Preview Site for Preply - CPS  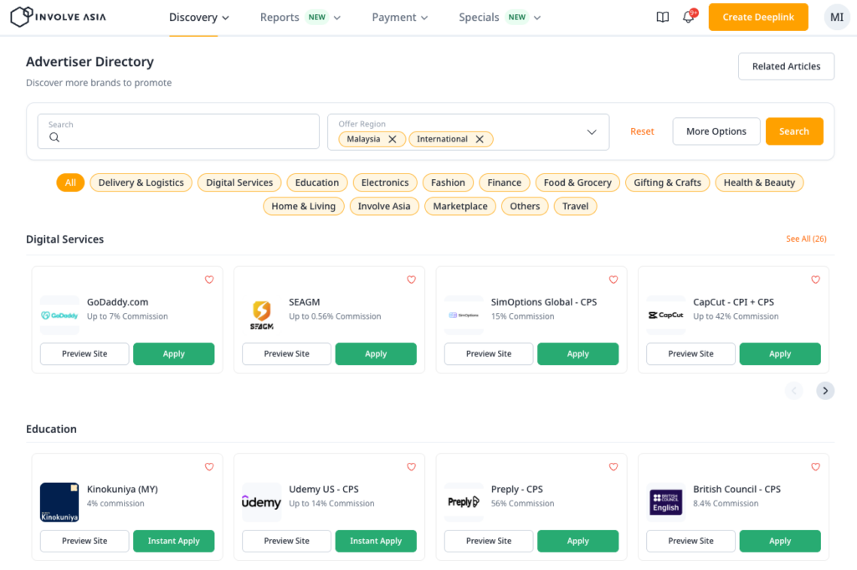pos(489,541)
